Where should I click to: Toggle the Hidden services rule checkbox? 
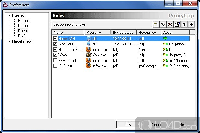click(x=55, y=49)
